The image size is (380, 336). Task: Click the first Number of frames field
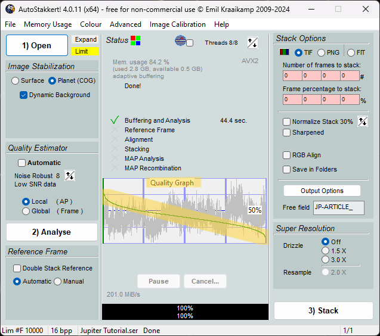(x=292, y=76)
